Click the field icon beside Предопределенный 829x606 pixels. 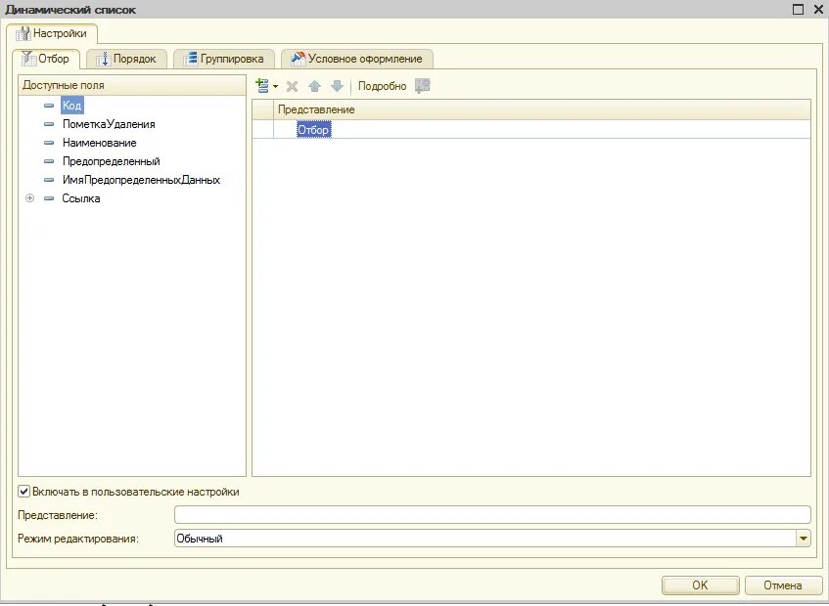[49, 161]
